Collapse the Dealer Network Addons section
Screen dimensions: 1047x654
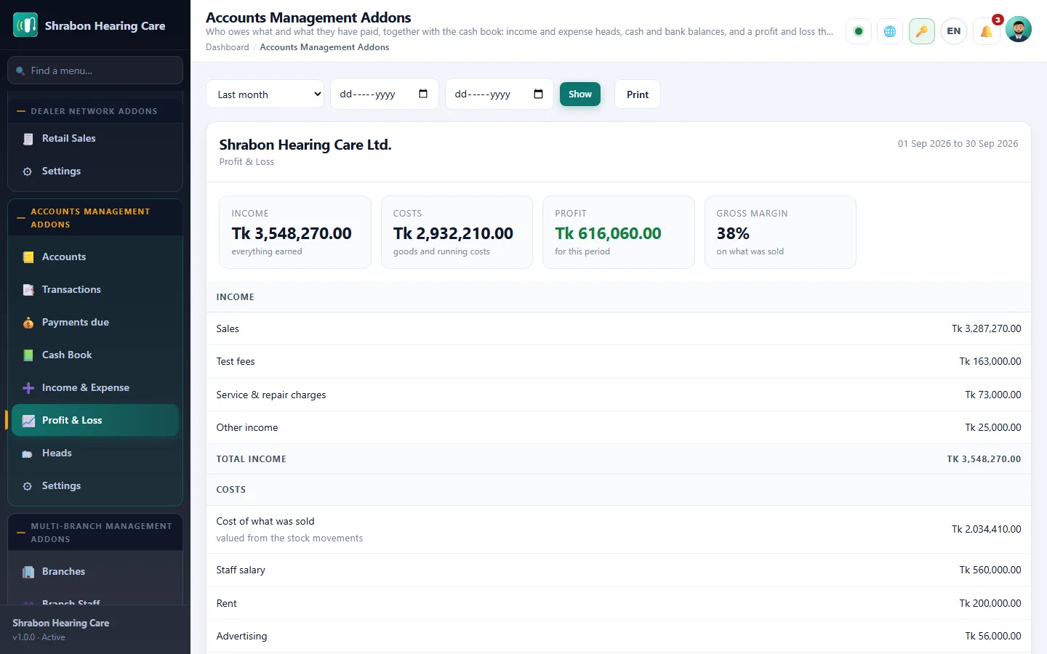95,111
